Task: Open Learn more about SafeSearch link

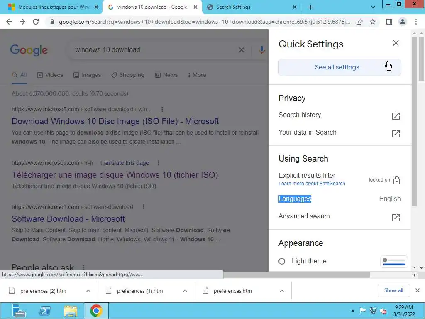Action: point(312,184)
